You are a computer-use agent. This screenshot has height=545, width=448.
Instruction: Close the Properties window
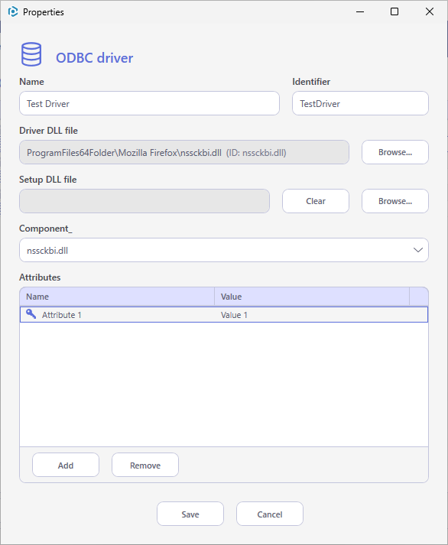pos(430,11)
